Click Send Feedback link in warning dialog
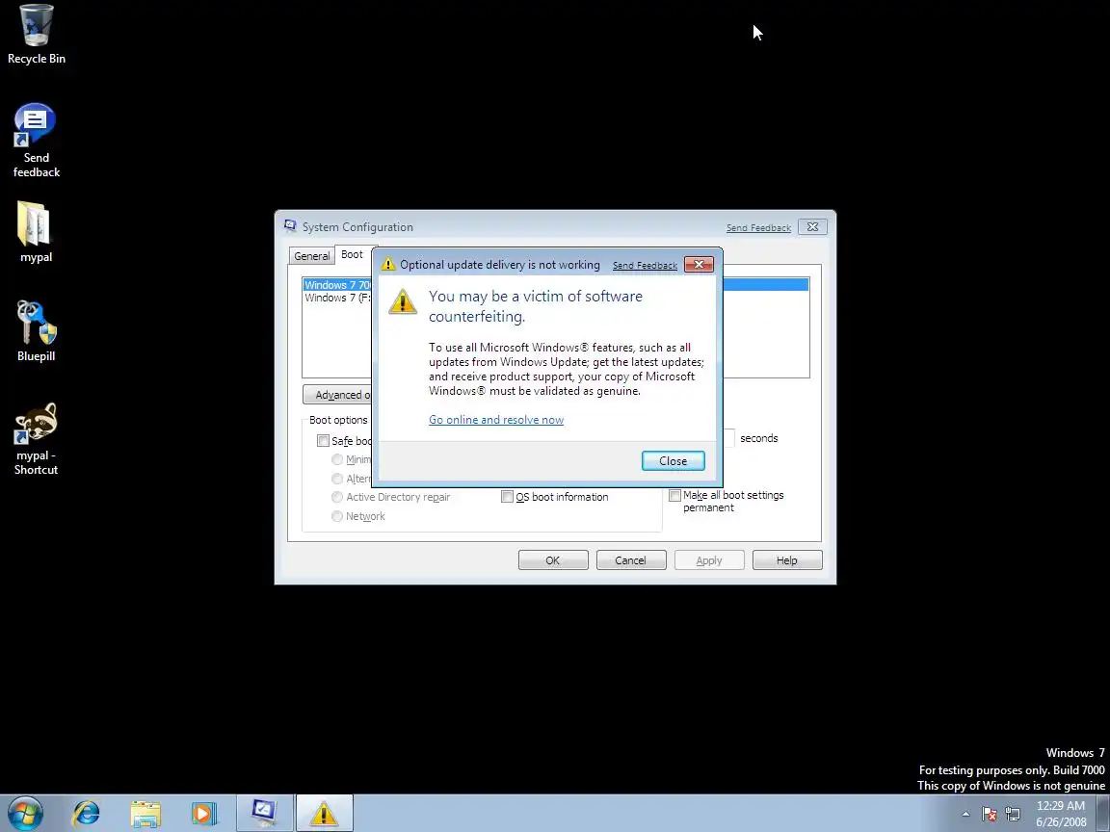 645,266
